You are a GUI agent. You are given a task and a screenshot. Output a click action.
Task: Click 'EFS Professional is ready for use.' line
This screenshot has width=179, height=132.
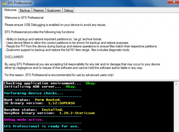41,126
